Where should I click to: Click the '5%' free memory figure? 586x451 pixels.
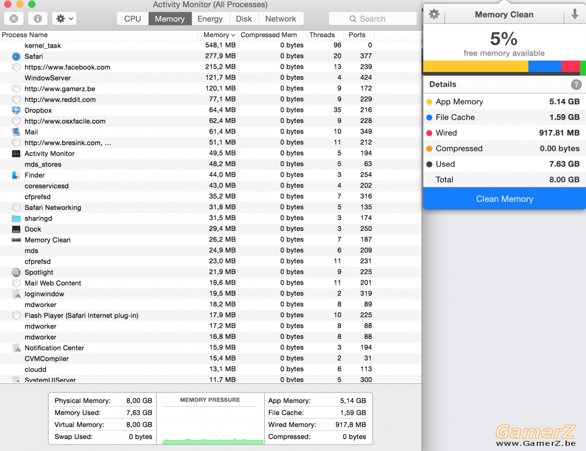504,39
